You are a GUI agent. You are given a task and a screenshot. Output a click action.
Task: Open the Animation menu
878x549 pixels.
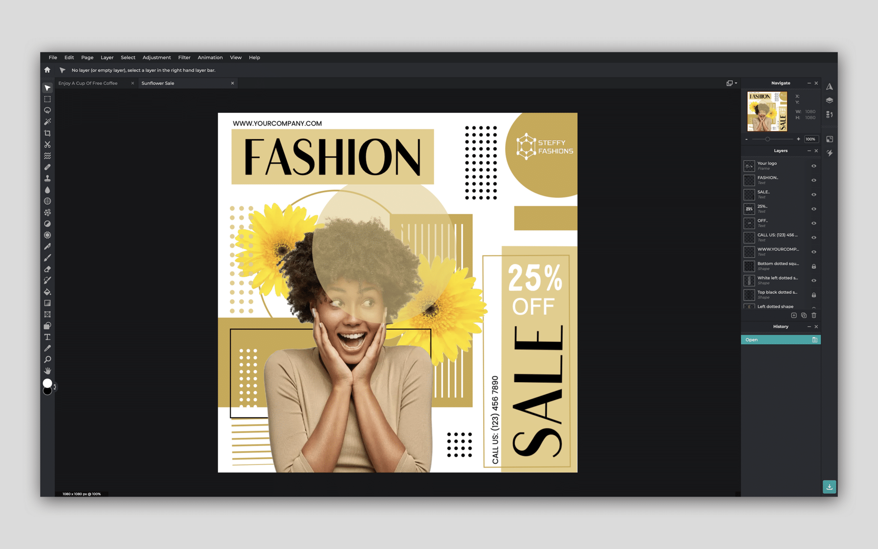tap(210, 57)
